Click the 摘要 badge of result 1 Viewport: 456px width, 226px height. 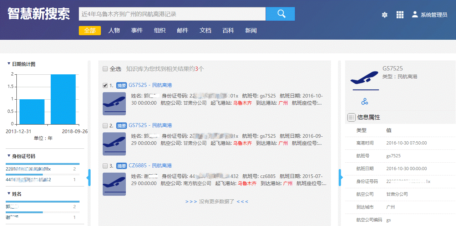click(x=122, y=85)
